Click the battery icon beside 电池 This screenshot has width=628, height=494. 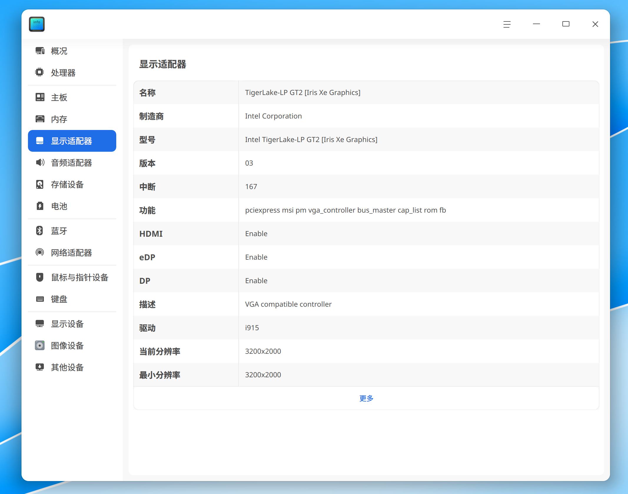(40, 206)
